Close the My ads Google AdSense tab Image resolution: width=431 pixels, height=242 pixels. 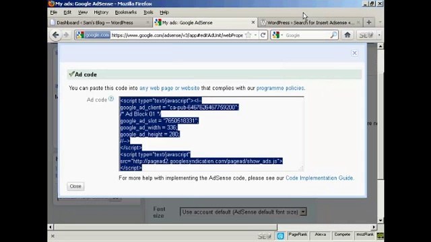(253, 22)
